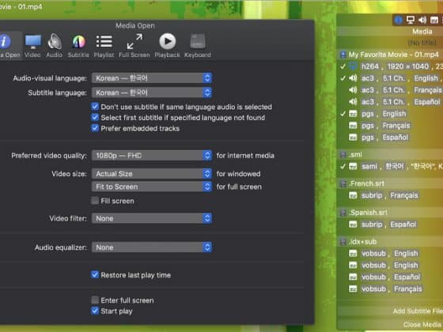Select the subrip Français subtitle track
443x332 pixels.
tap(391, 195)
